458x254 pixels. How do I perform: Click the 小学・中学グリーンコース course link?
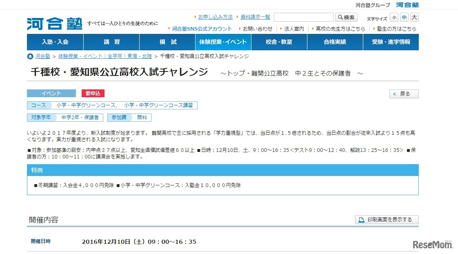pos(86,105)
